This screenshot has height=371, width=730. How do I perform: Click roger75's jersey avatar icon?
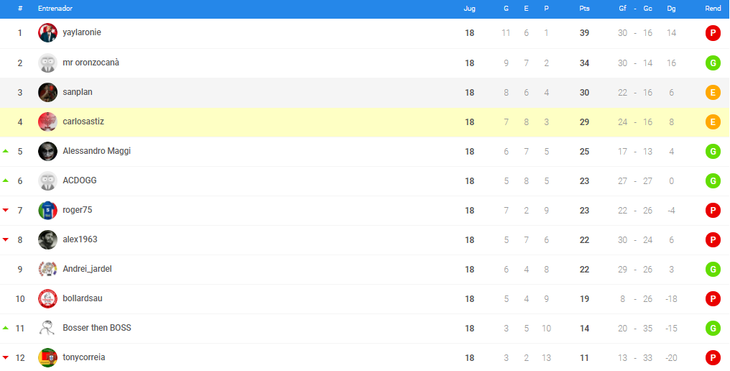click(47, 210)
